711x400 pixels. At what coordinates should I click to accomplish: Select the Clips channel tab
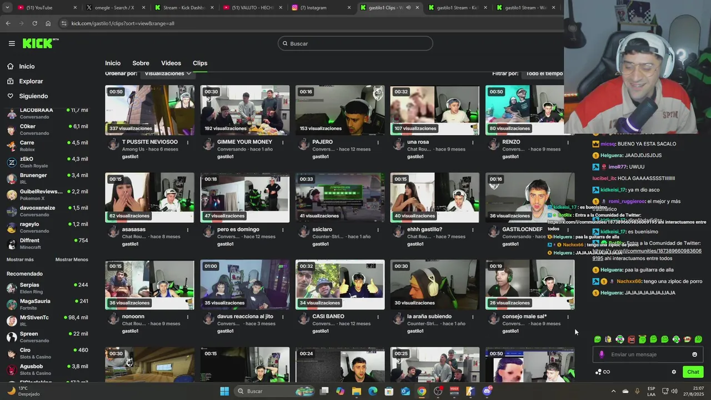(200, 63)
